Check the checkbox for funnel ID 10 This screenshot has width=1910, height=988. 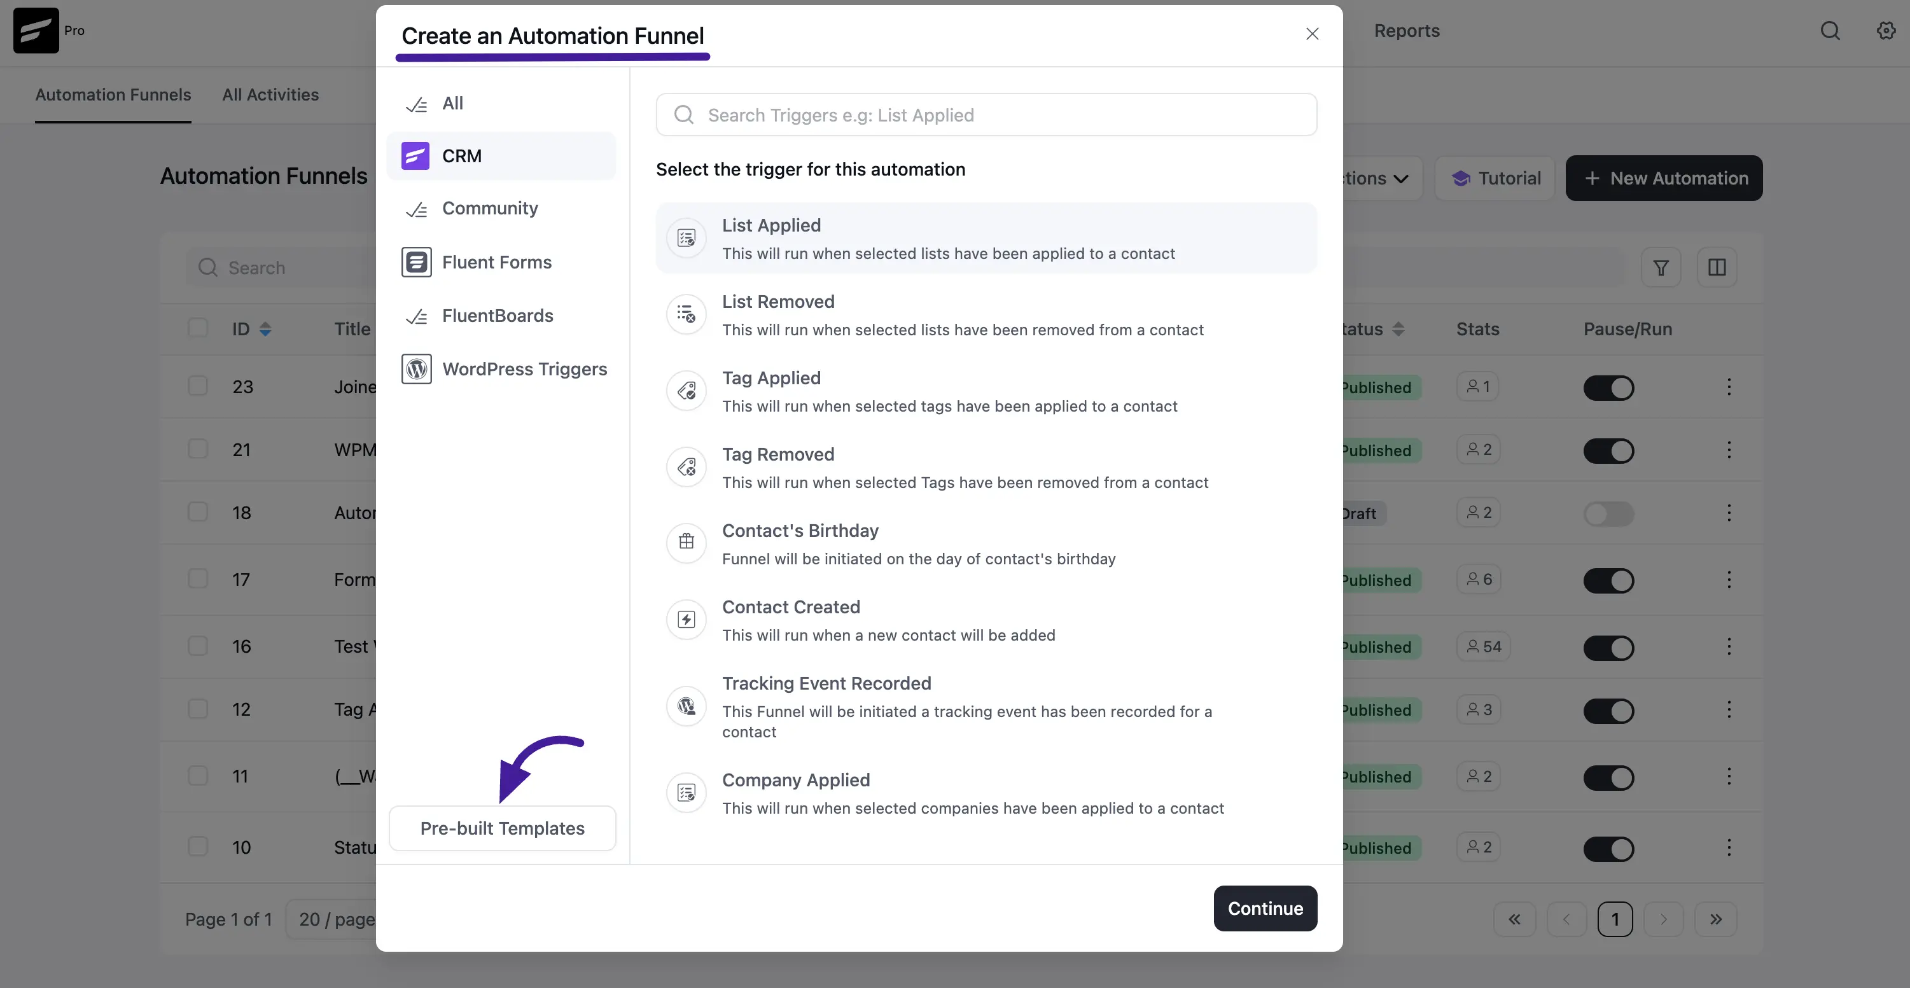pos(198,846)
